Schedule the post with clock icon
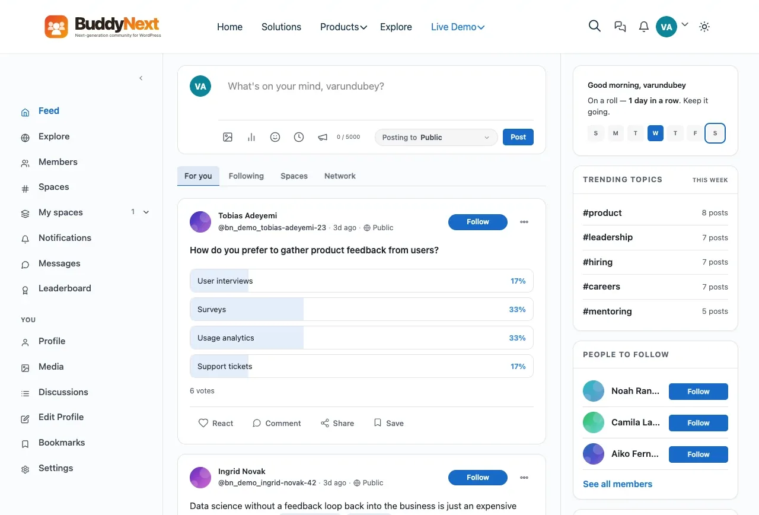This screenshot has height=515, width=759. coord(299,137)
